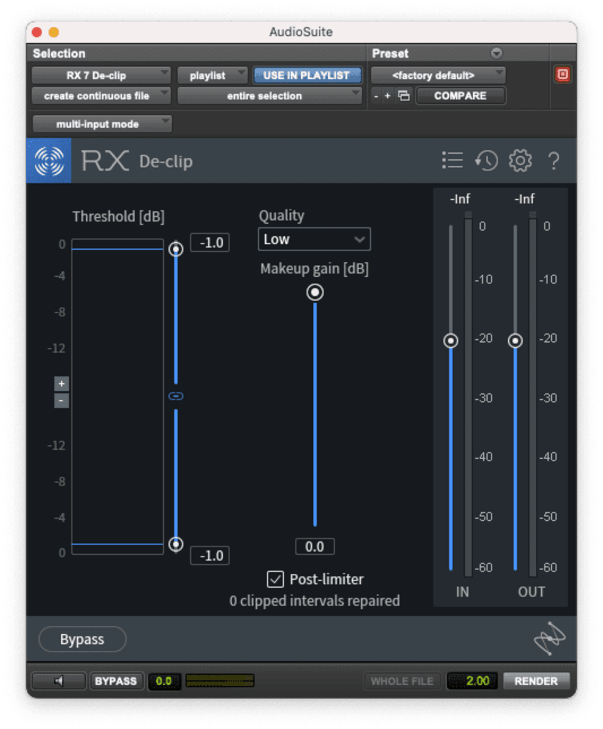
Task: Open the Quality dropdown set to Low
Action: pyautogui.click(x=314, y=239)
